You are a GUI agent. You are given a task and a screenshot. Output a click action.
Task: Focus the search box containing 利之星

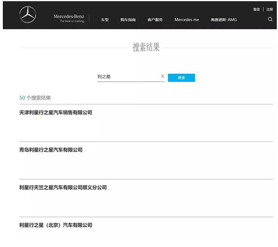127,77
